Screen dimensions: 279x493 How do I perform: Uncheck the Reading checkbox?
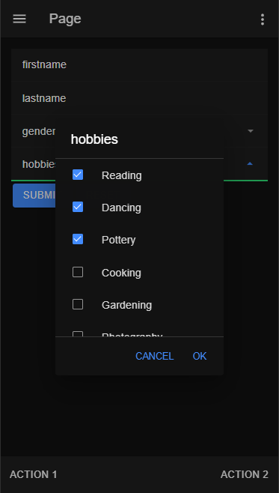tap(78, 175)
